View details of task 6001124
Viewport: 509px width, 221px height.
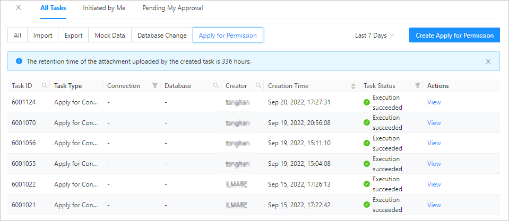coord(434,102)
